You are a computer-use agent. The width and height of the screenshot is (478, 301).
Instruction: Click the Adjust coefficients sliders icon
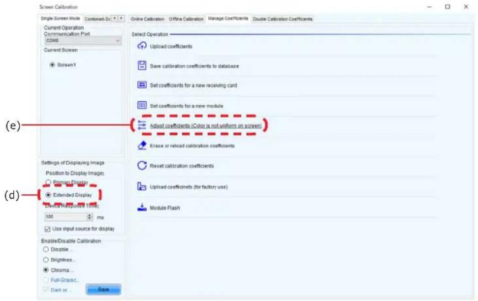142,125
